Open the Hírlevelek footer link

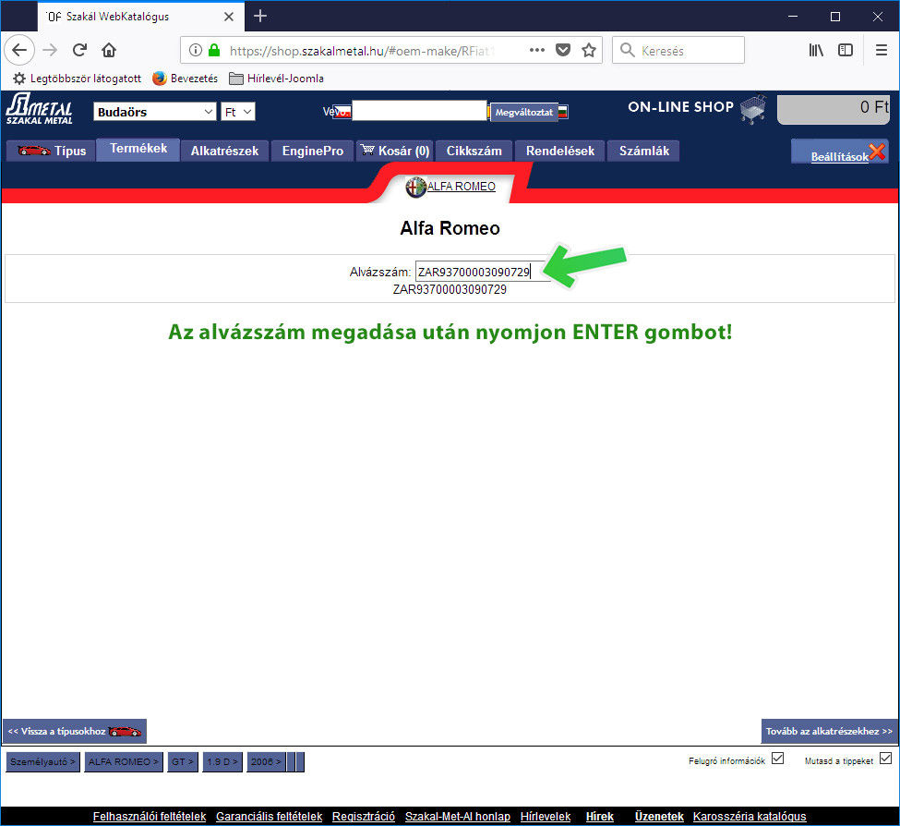pos(546,816)
